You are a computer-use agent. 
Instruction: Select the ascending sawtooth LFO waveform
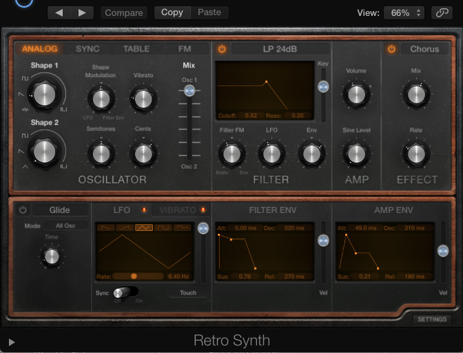pos(125,227)
